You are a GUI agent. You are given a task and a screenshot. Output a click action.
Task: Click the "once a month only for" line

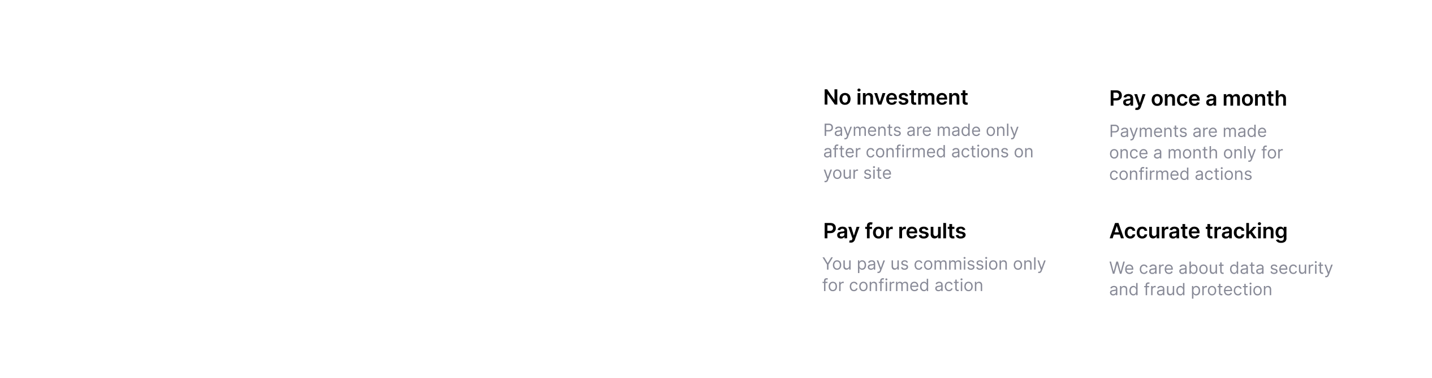1196,153
